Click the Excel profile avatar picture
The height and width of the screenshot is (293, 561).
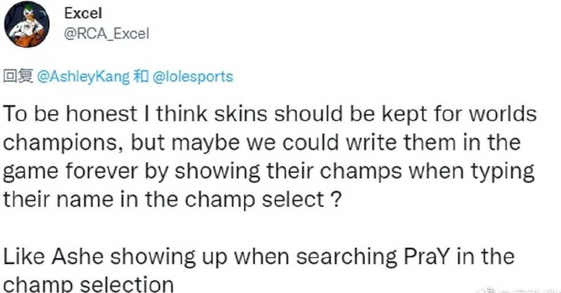tap(26, 26)
